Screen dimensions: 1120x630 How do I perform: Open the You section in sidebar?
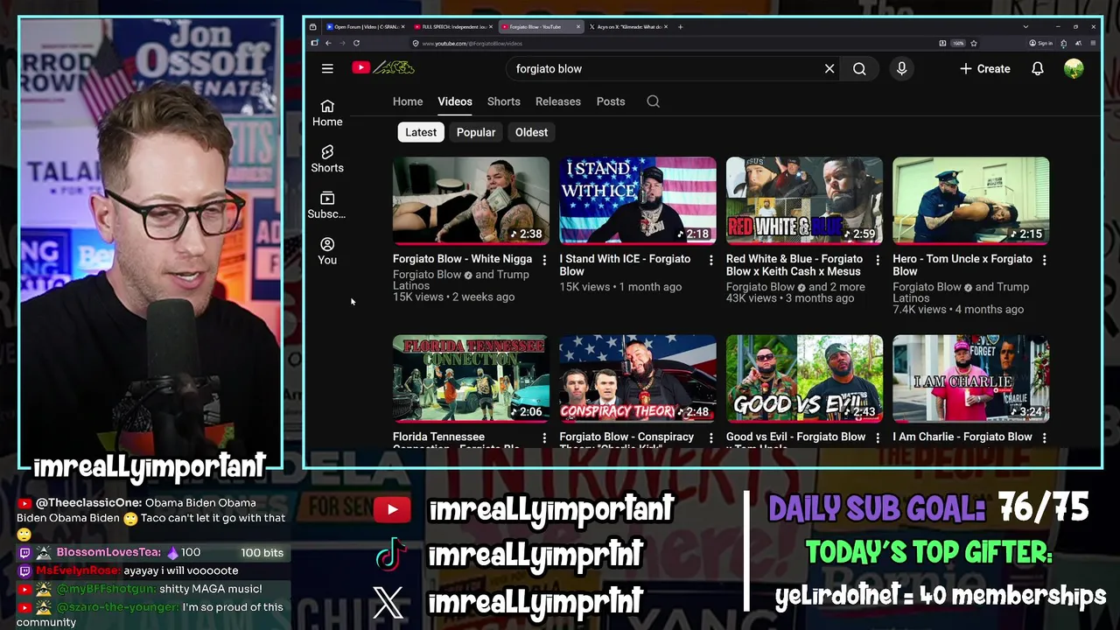tap(327, 251)
